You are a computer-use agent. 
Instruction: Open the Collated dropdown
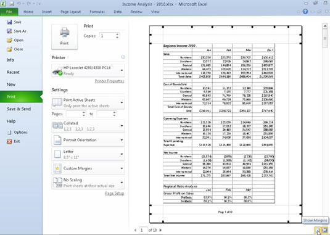click(88, 126)
